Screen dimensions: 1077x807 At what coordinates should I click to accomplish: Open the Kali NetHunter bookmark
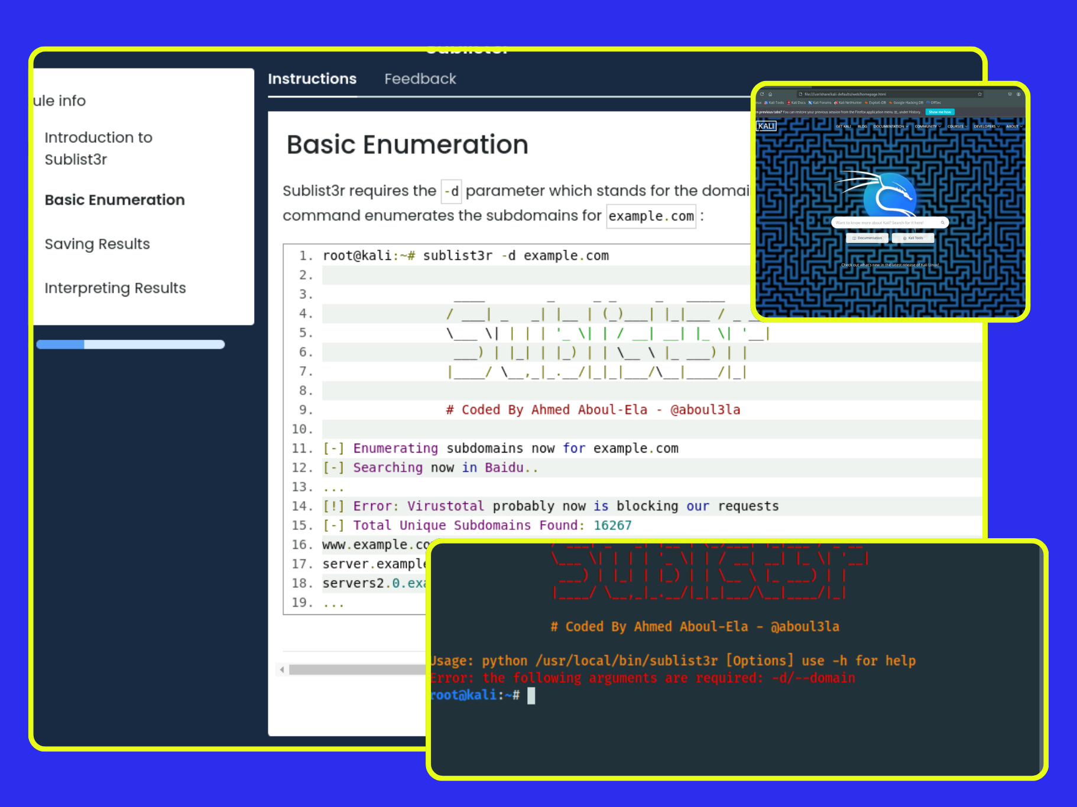tap(848, 103)
